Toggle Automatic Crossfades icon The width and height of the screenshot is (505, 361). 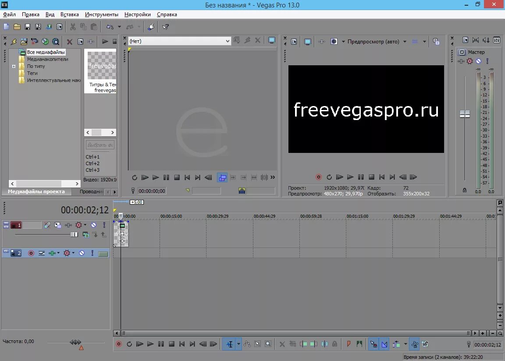[384, 344]
